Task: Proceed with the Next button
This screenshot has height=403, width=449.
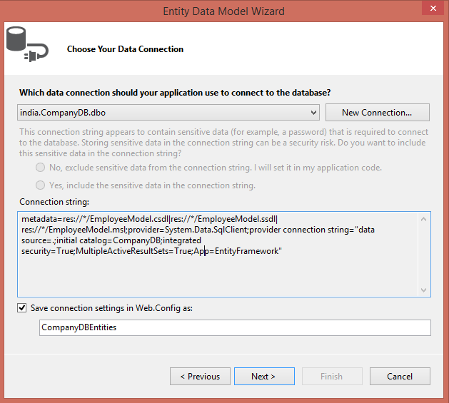Action: (263, 376)
